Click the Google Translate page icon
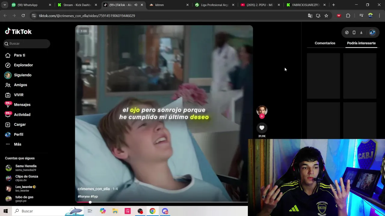The image size is (385, 216). tap(310, 16)
